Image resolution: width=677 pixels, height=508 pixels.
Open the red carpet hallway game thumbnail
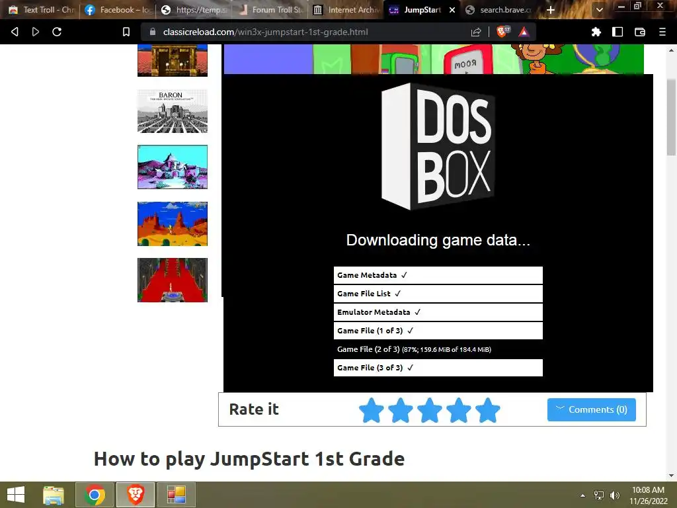point(173,280)
